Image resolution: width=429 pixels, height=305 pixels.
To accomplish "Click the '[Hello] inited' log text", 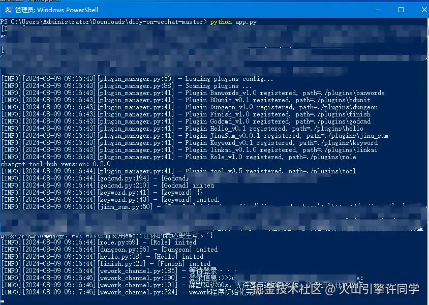I will coord(178,257).
